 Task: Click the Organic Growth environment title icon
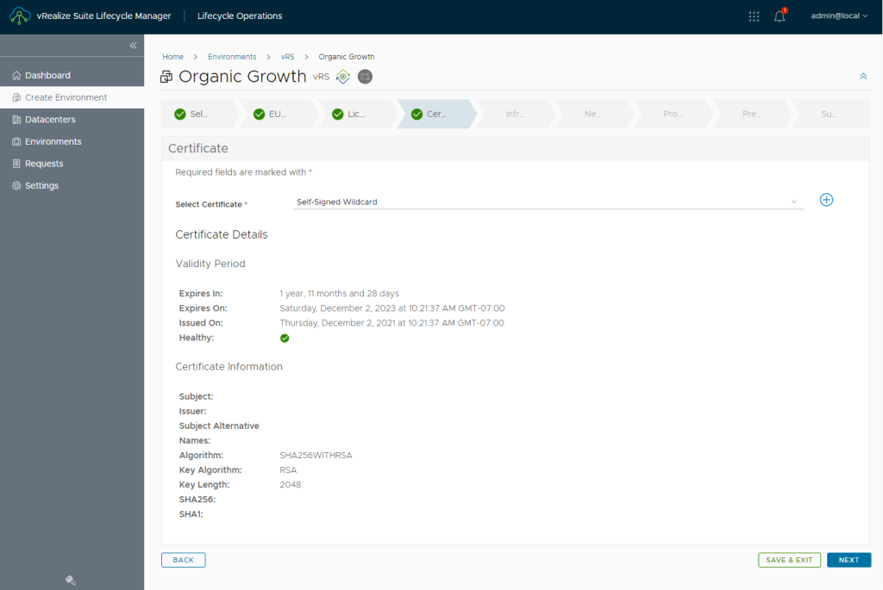tap(166, 77)
